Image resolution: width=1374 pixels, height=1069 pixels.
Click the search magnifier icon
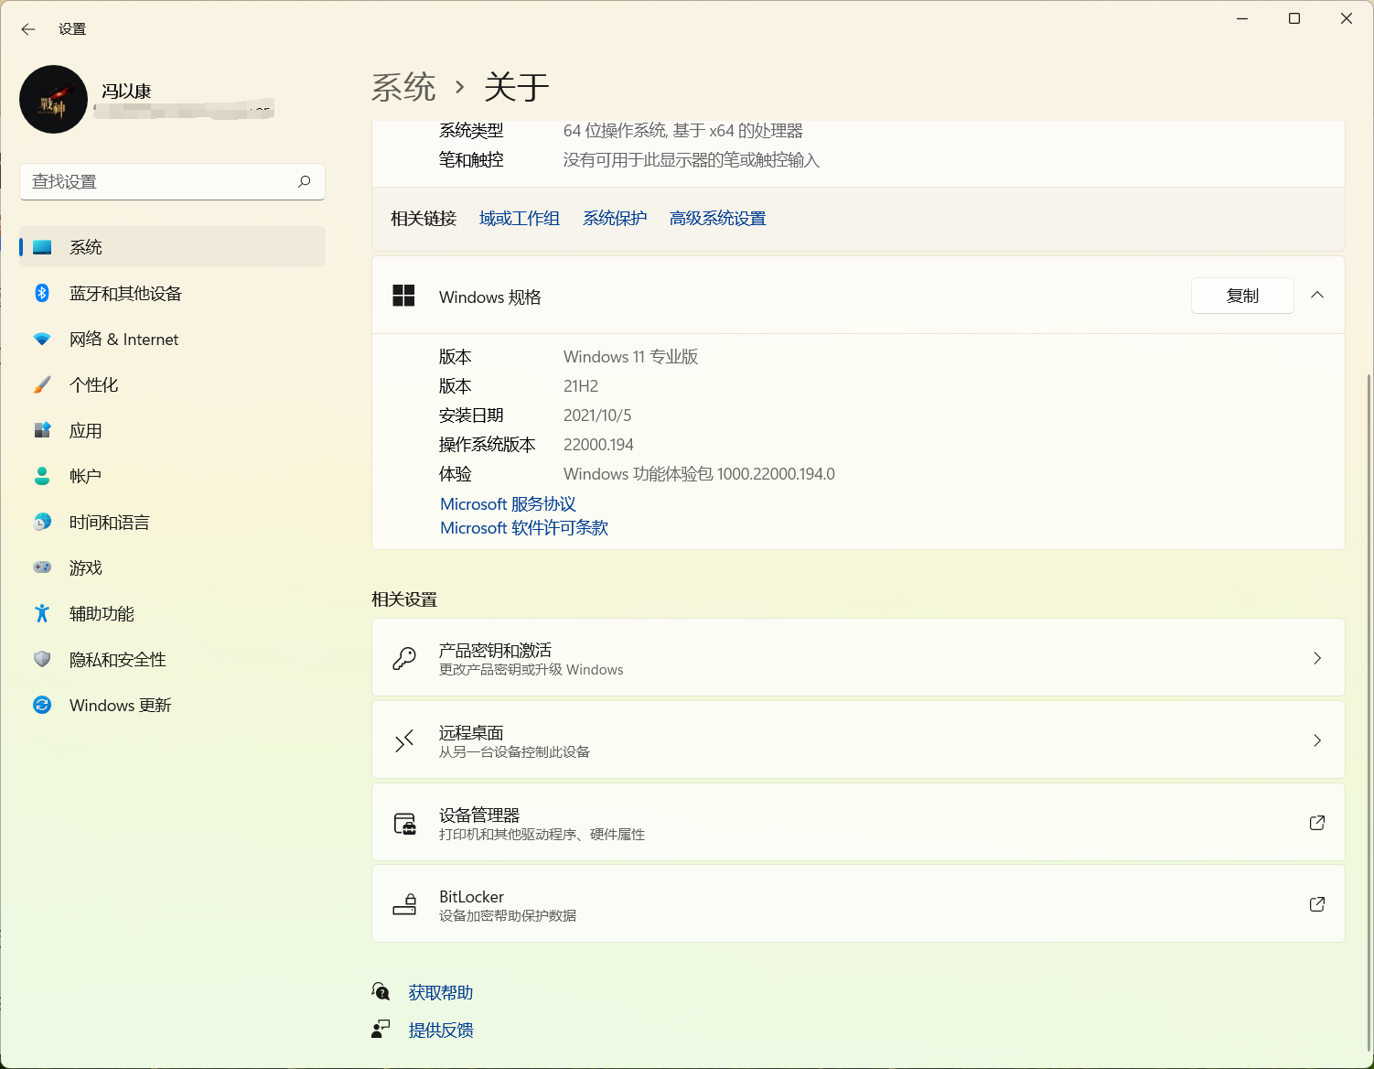pos(304,181)
